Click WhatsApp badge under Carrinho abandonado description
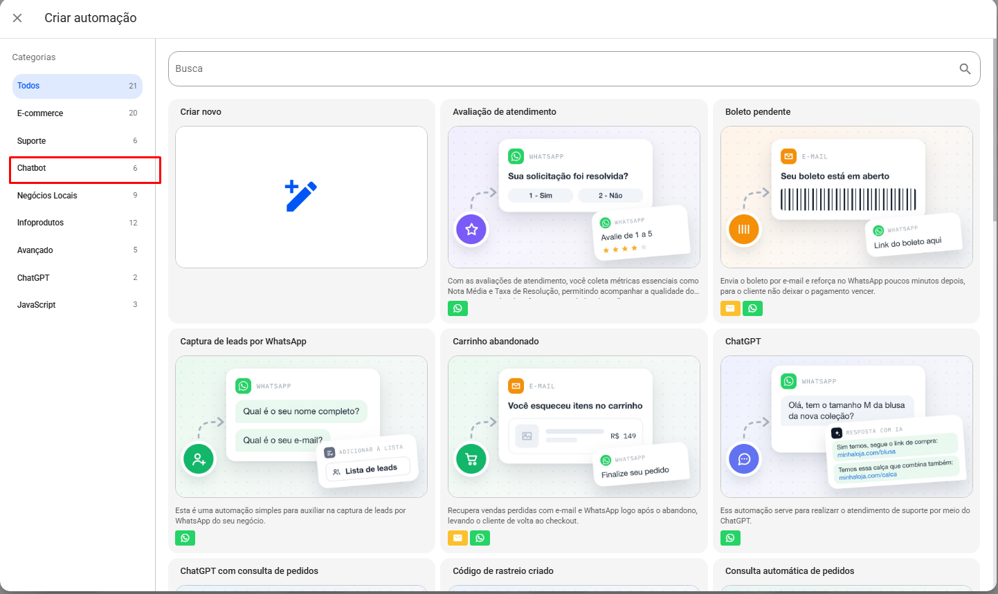 pyautogui.click(x=480, y=538)
